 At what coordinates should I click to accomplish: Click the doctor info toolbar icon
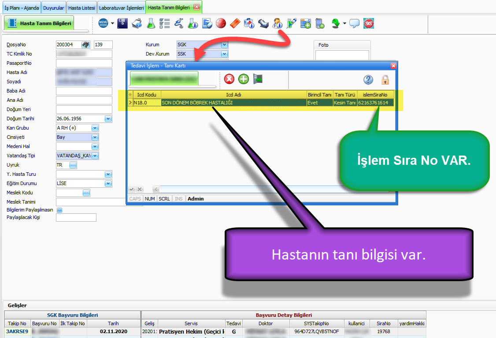278,23
